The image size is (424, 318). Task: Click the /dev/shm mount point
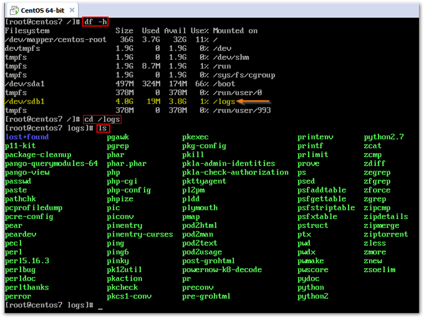231,57
